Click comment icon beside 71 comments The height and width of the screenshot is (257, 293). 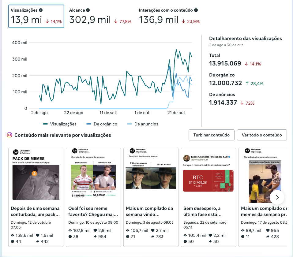(x=128, y=237)
